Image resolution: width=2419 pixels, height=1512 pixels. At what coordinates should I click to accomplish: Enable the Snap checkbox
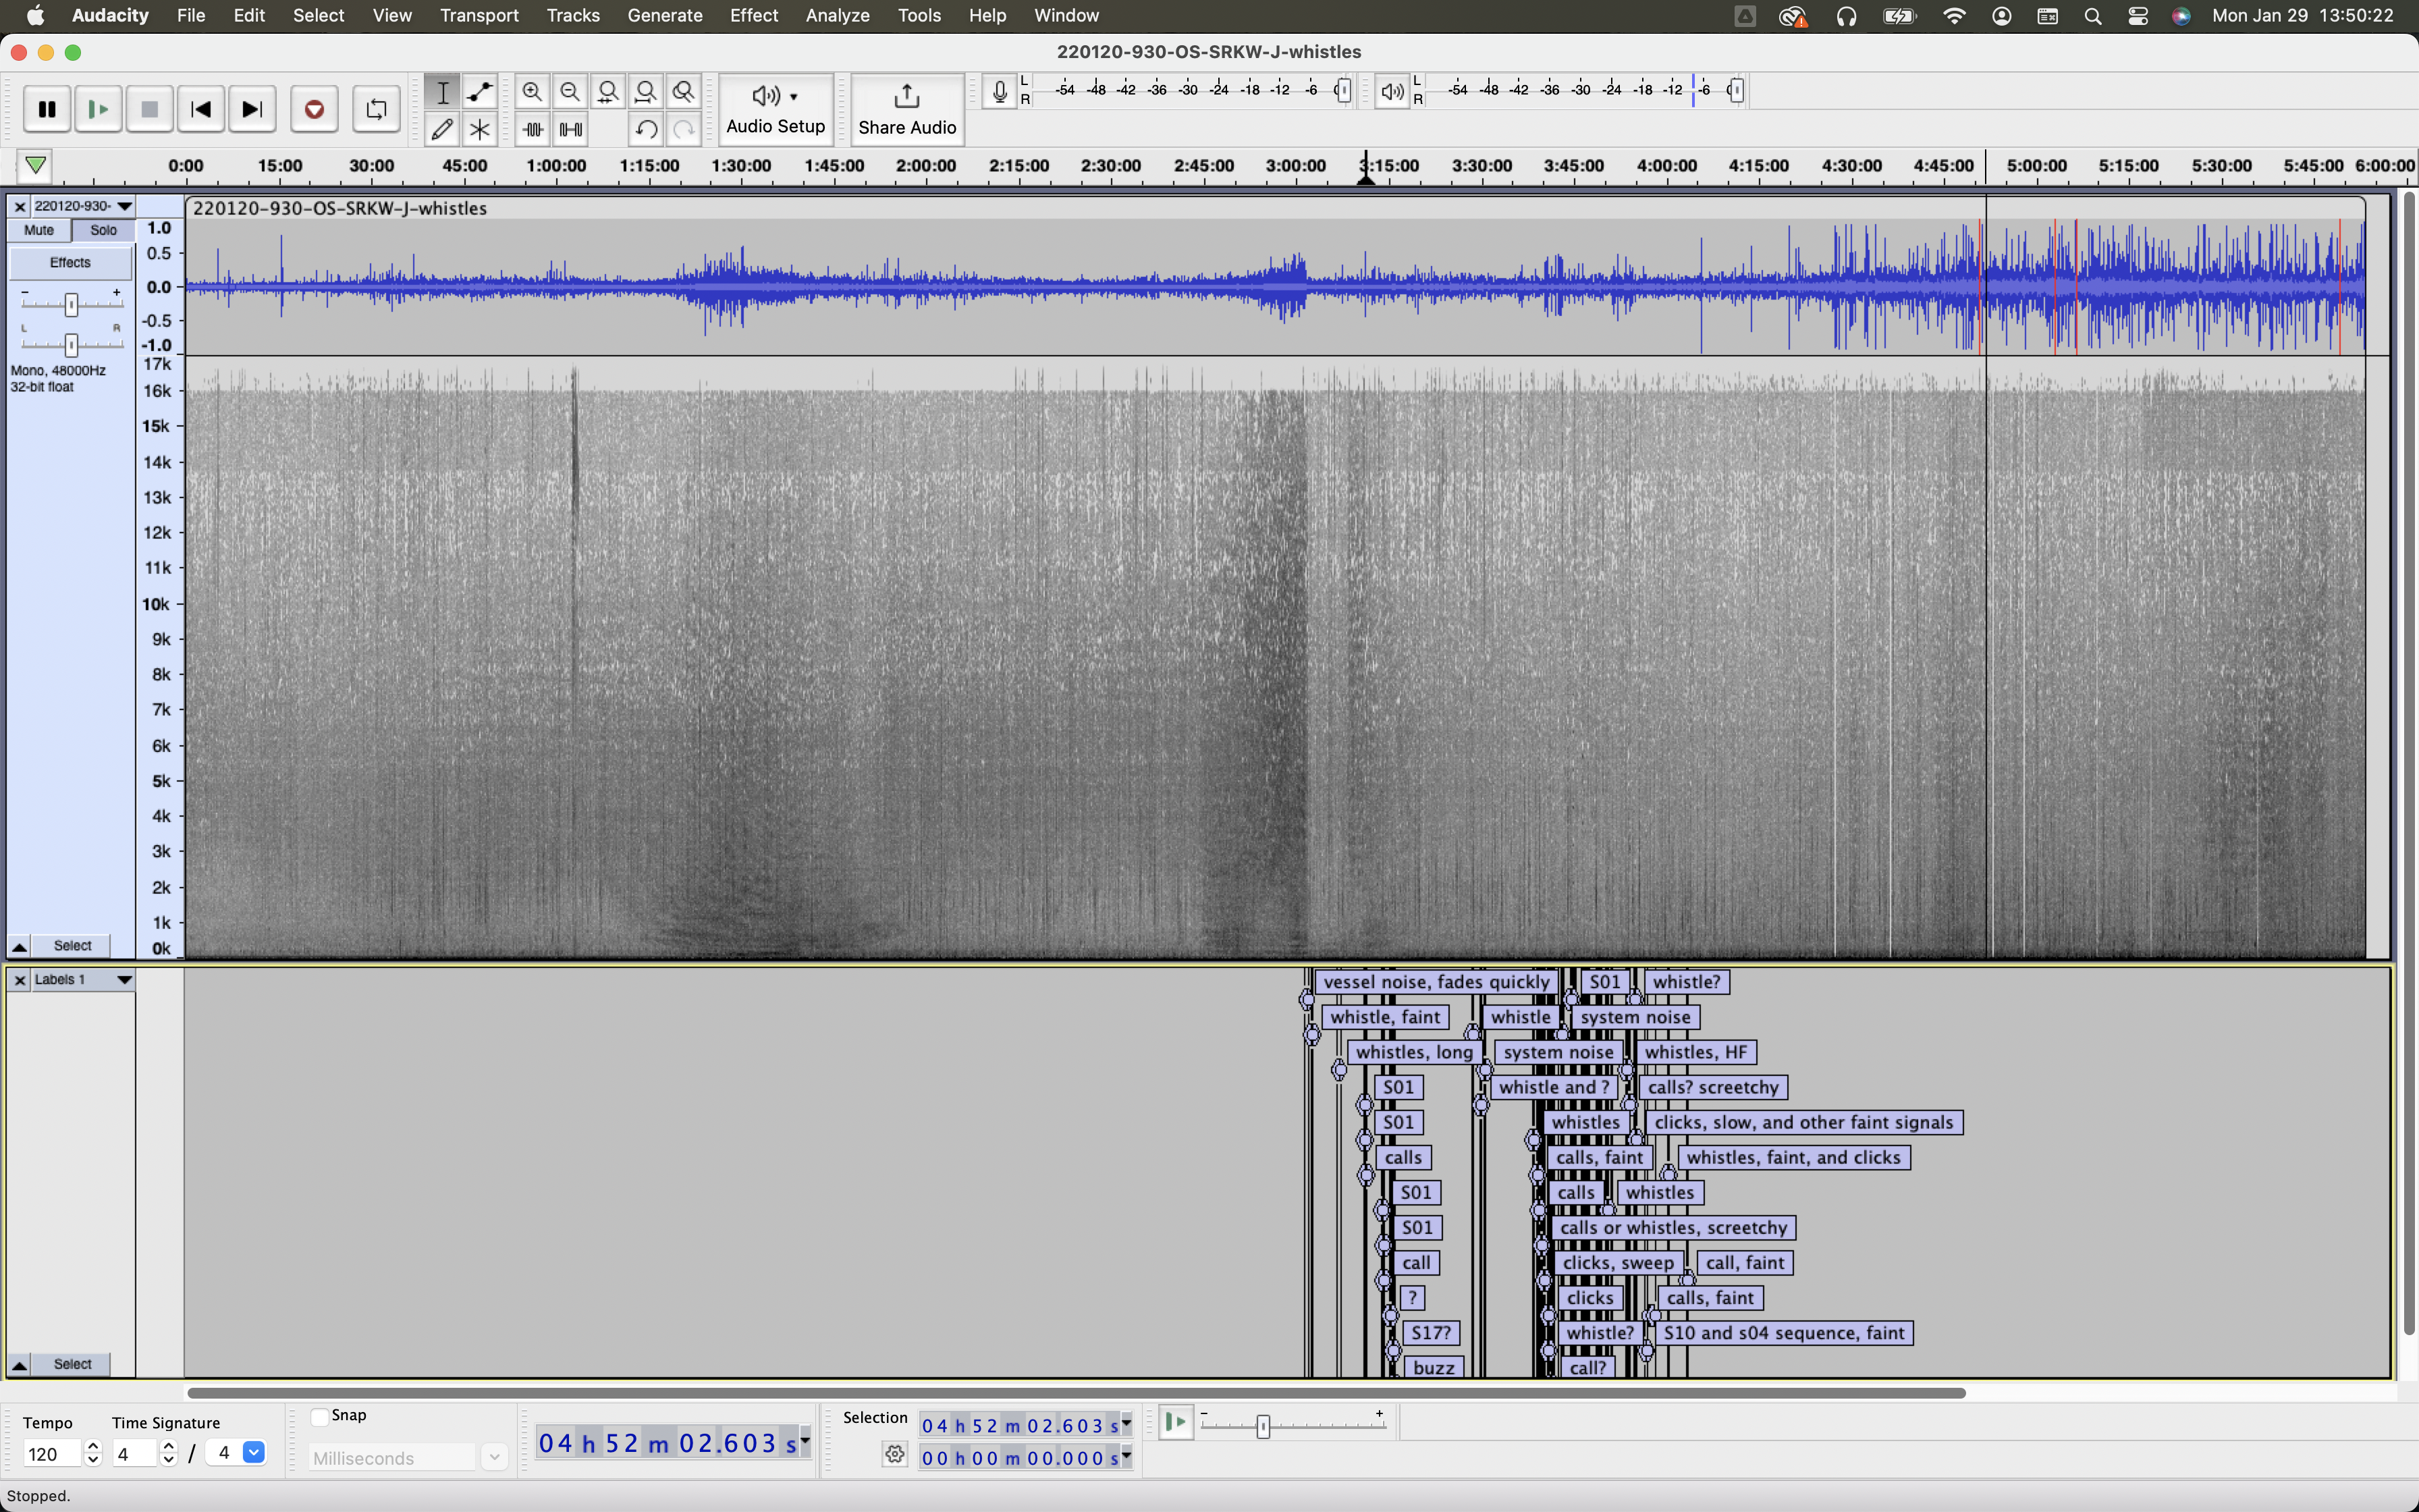[320, 1416]
